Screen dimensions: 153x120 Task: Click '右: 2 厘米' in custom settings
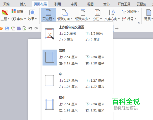tap(93, 40)
